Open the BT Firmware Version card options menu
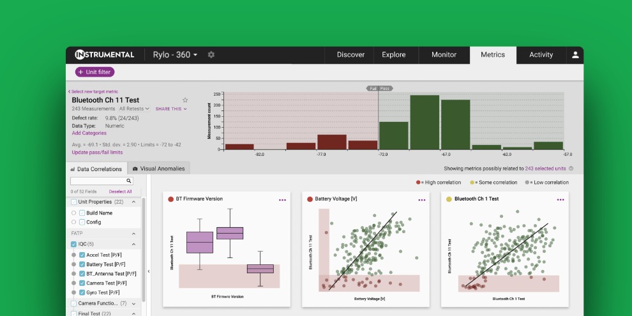The width and height of the screenshot is (632, 316). pos(283,200)
